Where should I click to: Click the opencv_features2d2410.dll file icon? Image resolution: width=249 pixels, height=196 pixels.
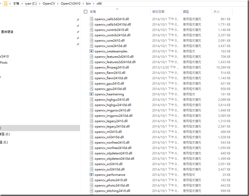91,56
